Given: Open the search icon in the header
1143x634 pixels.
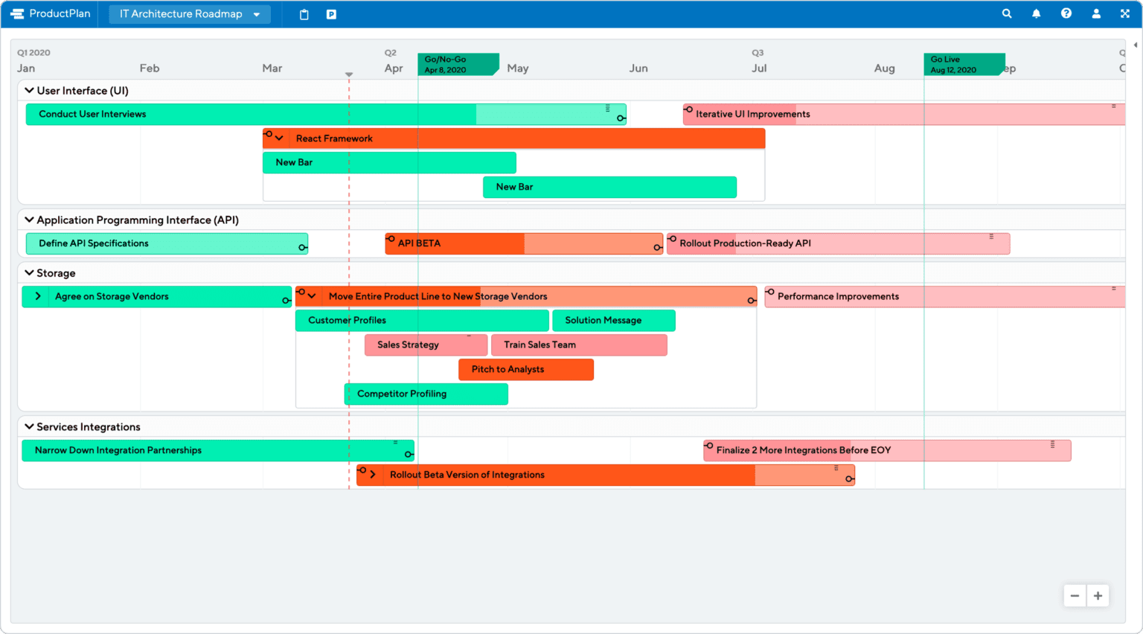Looking at the screenshot, I should [1006, 13].
